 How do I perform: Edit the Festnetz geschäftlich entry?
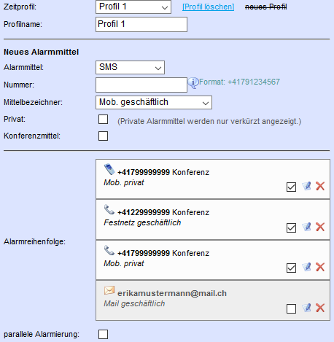[306, 227]
